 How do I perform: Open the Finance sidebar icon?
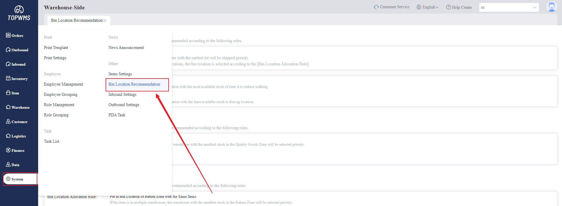pyautogui.click(x=8, y=150)
